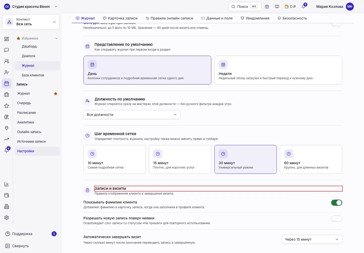The image size is (364, 253).
Task: Disable the "Показывать фамилию клиента" switch
Action: coord(337,203)
